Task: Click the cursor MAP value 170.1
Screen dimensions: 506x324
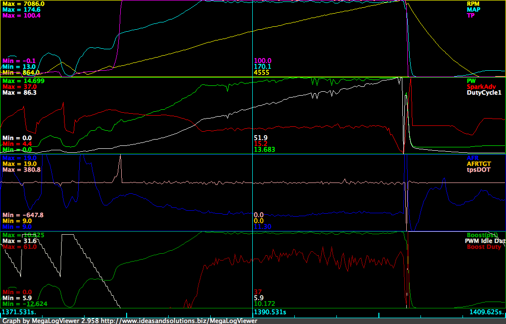Action: point(263,67)
